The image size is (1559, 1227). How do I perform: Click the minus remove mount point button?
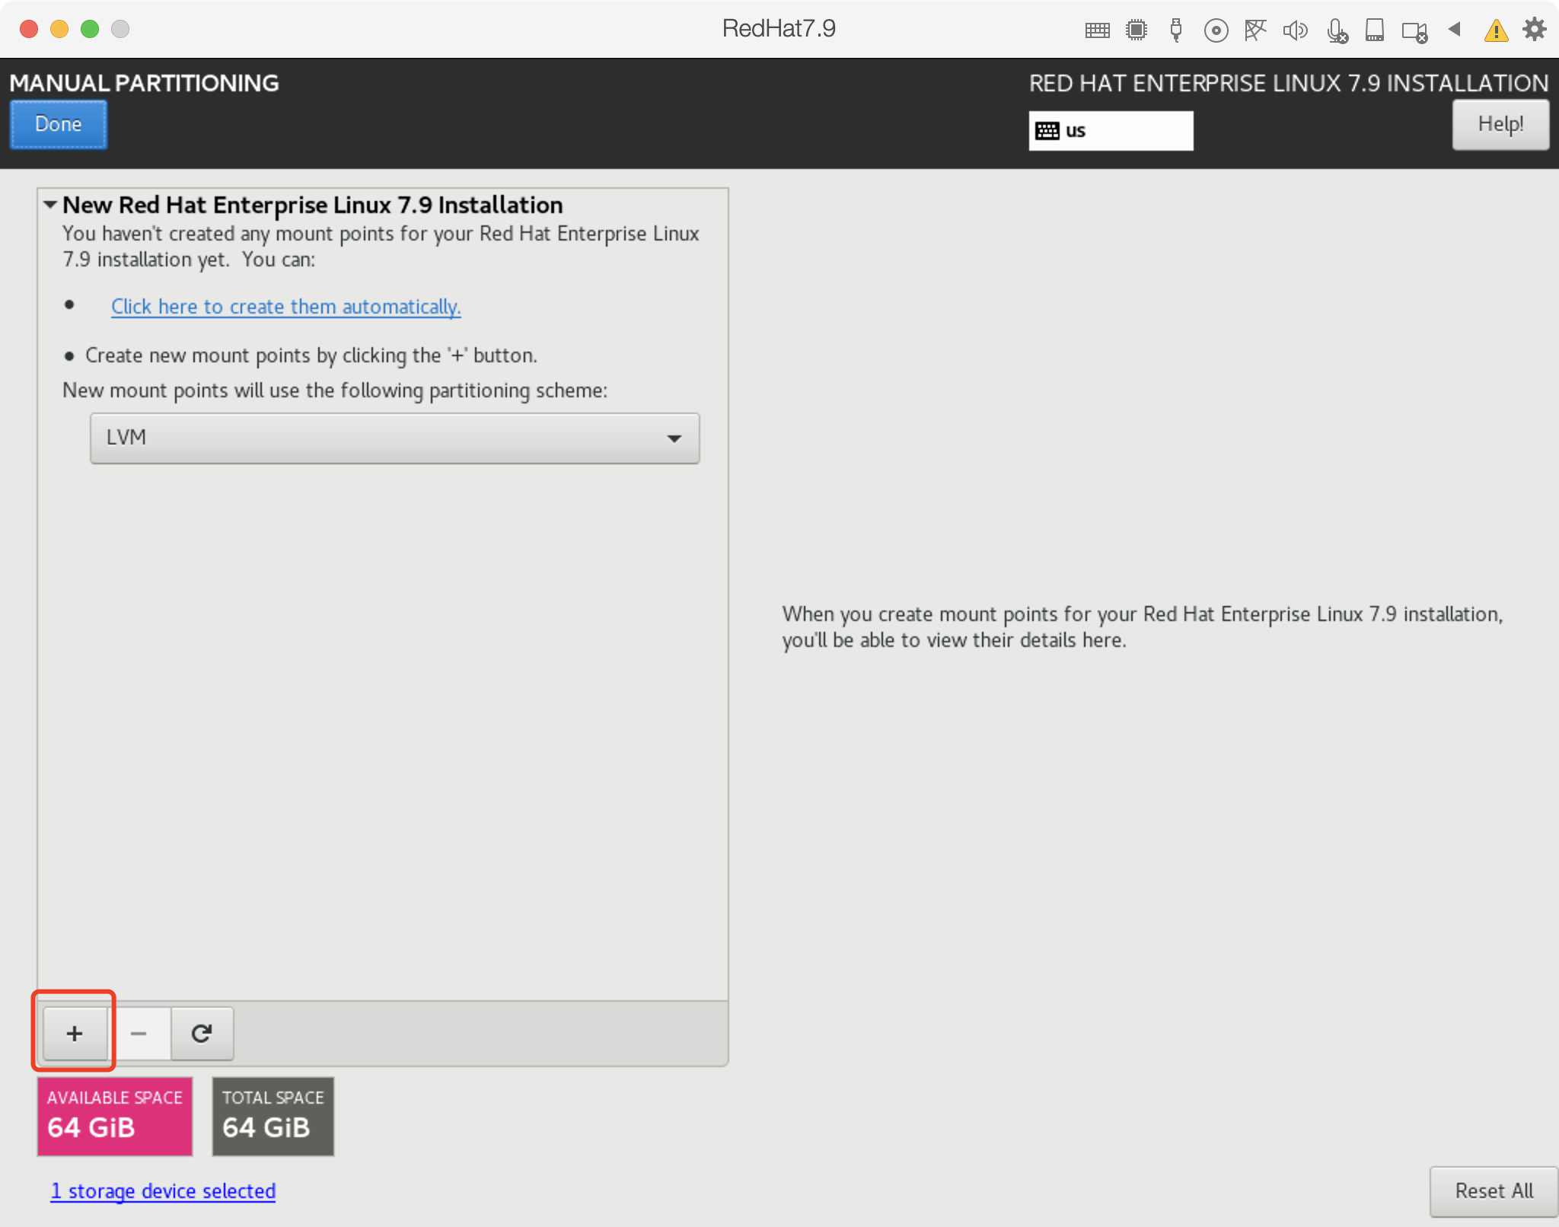(x=139, y=1033)
